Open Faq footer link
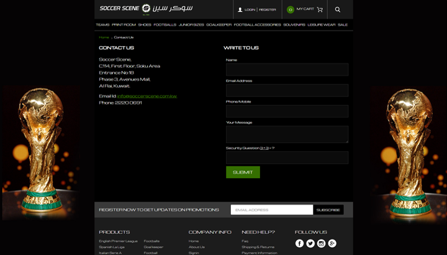 pos(245,241)
